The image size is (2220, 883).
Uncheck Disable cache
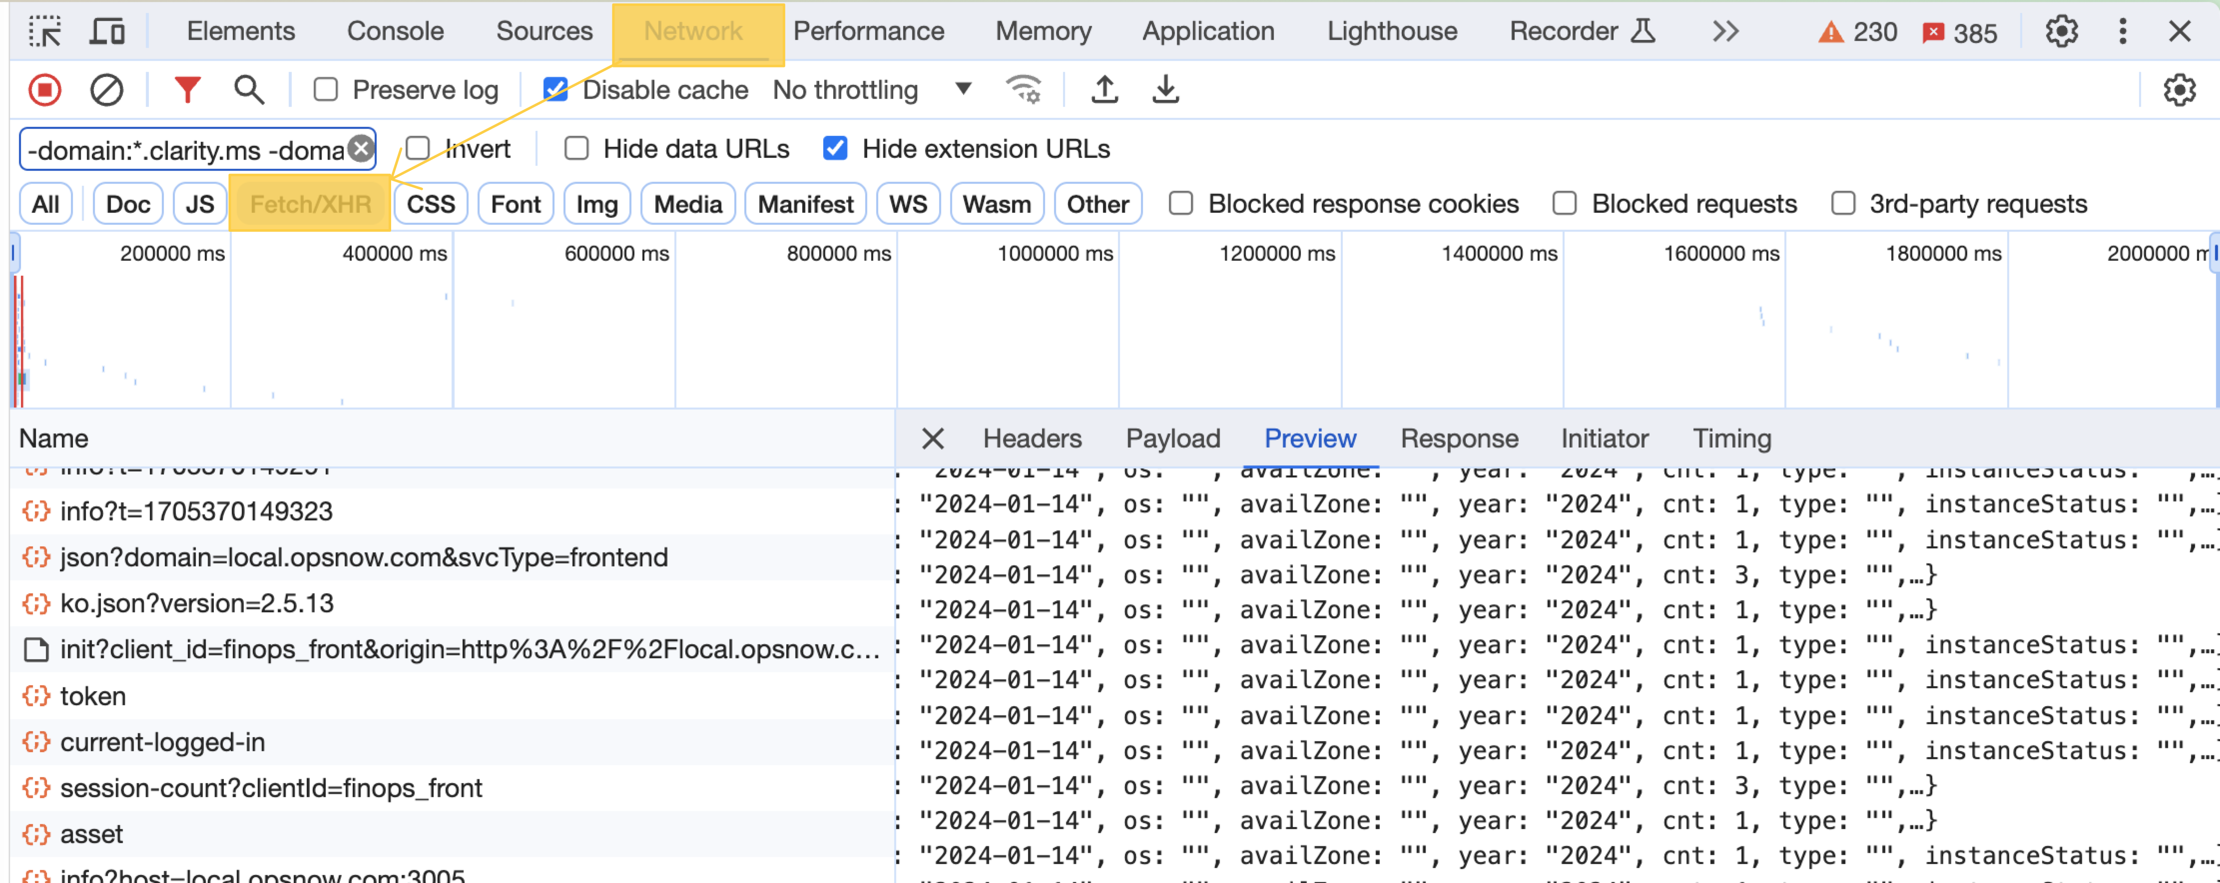pyautogui.click(x=556, y=89)
